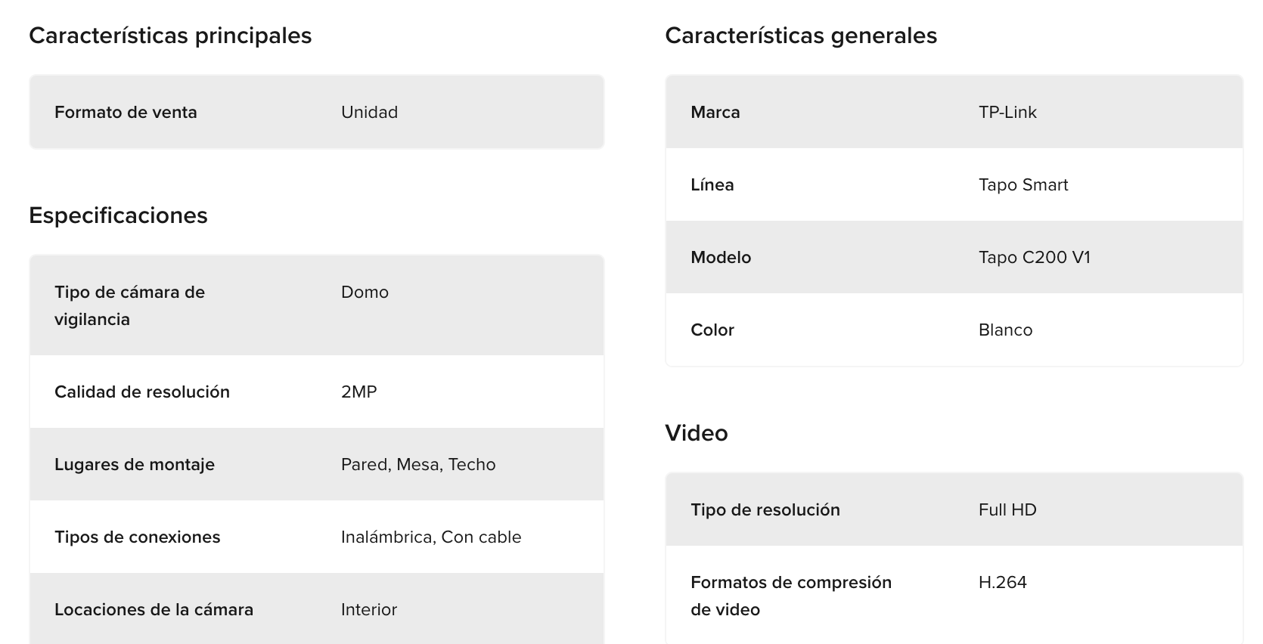Click the "Tapo Smart" line value

coord(1023,185)
